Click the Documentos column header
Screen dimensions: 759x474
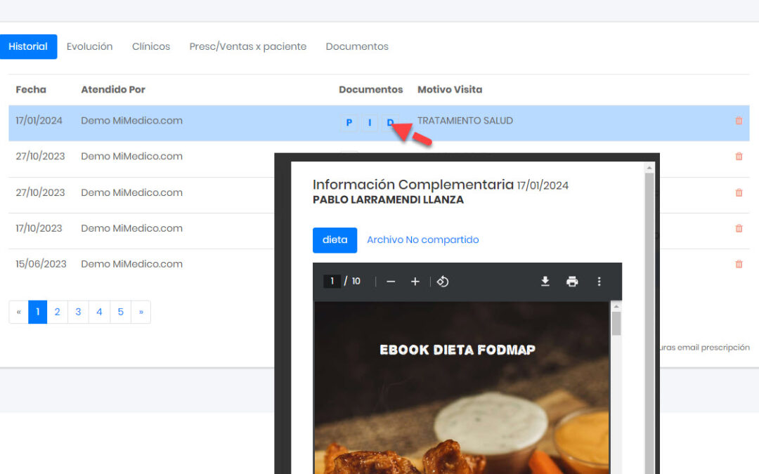[371, 89]
